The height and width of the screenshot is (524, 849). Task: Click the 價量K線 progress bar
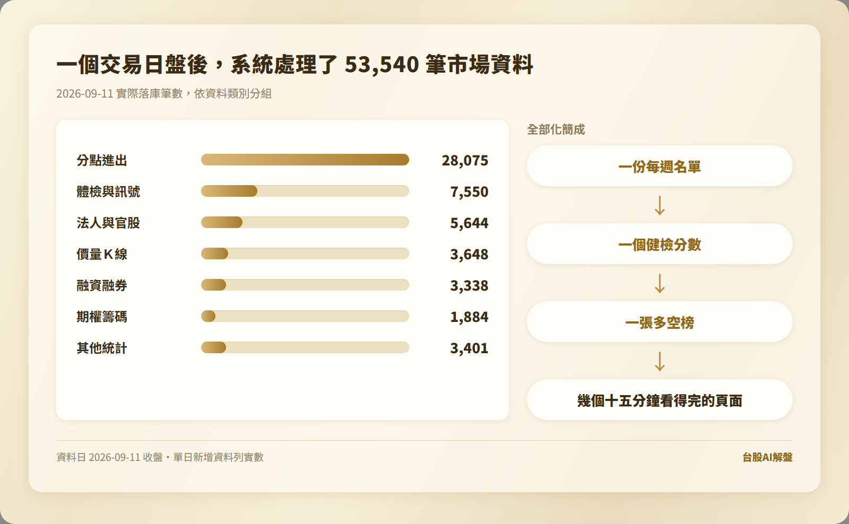pyautogui.click(x=305, y=254)
